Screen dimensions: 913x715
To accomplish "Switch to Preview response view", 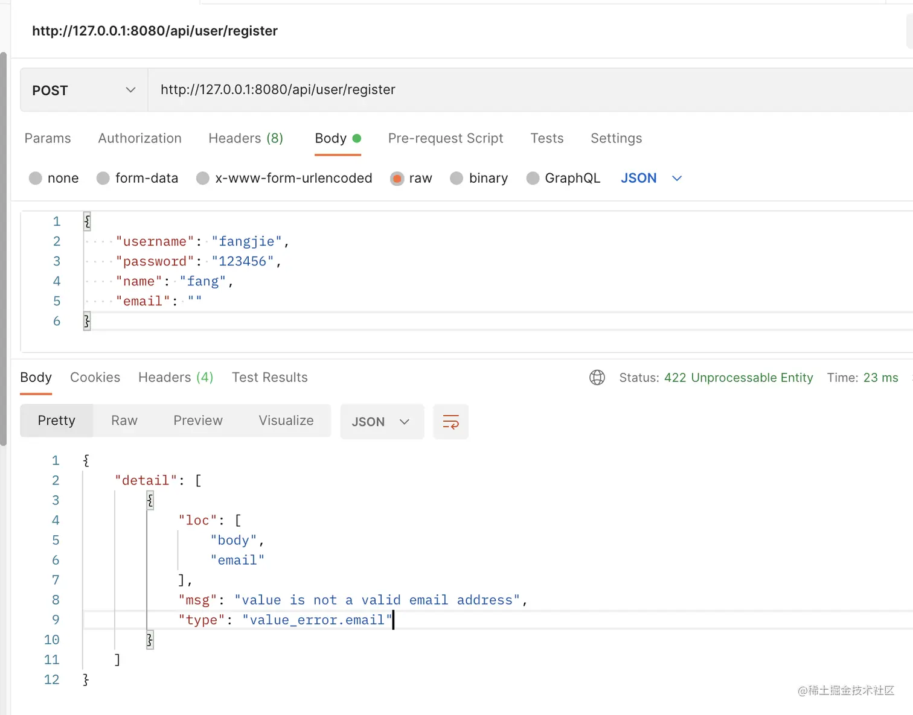I will click(x=197, y=421).
